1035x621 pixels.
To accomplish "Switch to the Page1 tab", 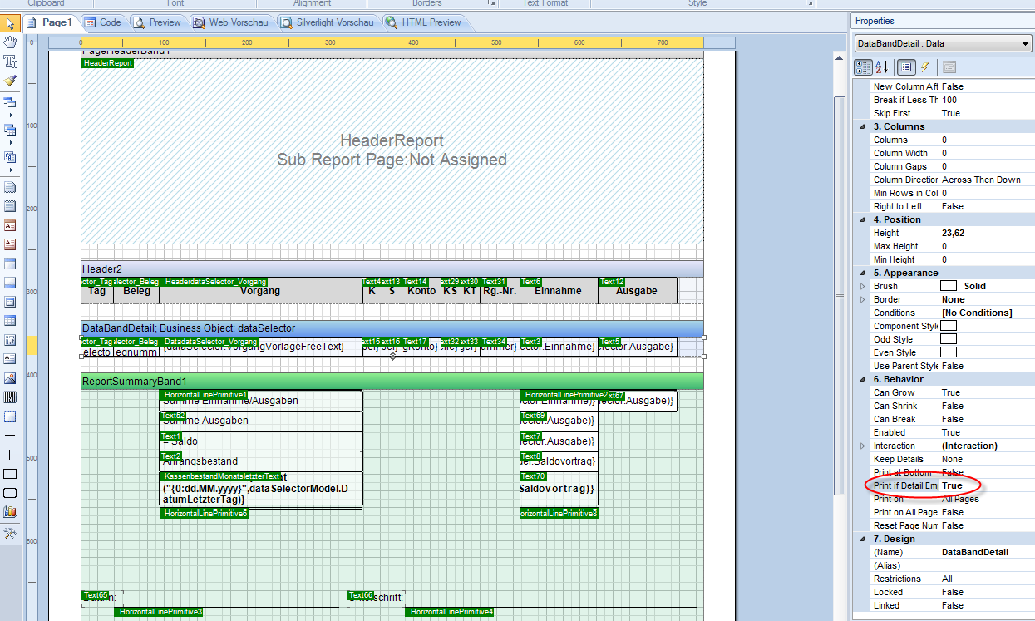I will (x=51, y=22).
